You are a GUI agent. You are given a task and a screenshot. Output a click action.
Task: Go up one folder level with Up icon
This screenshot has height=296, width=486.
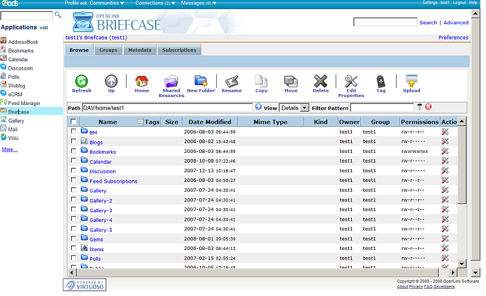point(111,81)
